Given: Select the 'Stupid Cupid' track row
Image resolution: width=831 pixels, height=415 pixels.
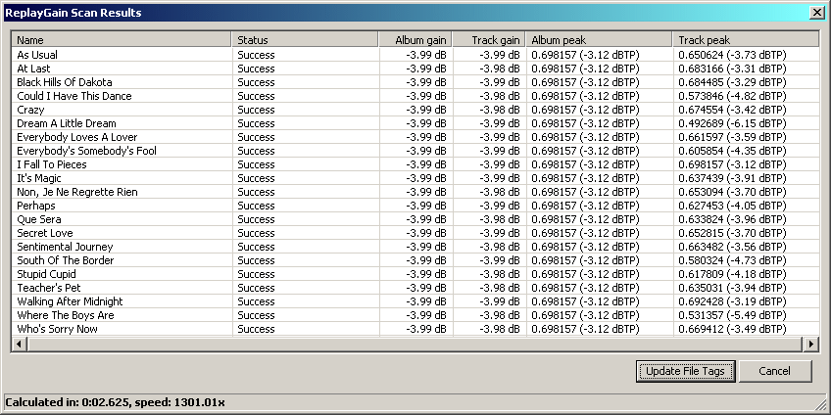Looking at the screenshot, I should 415,274.
